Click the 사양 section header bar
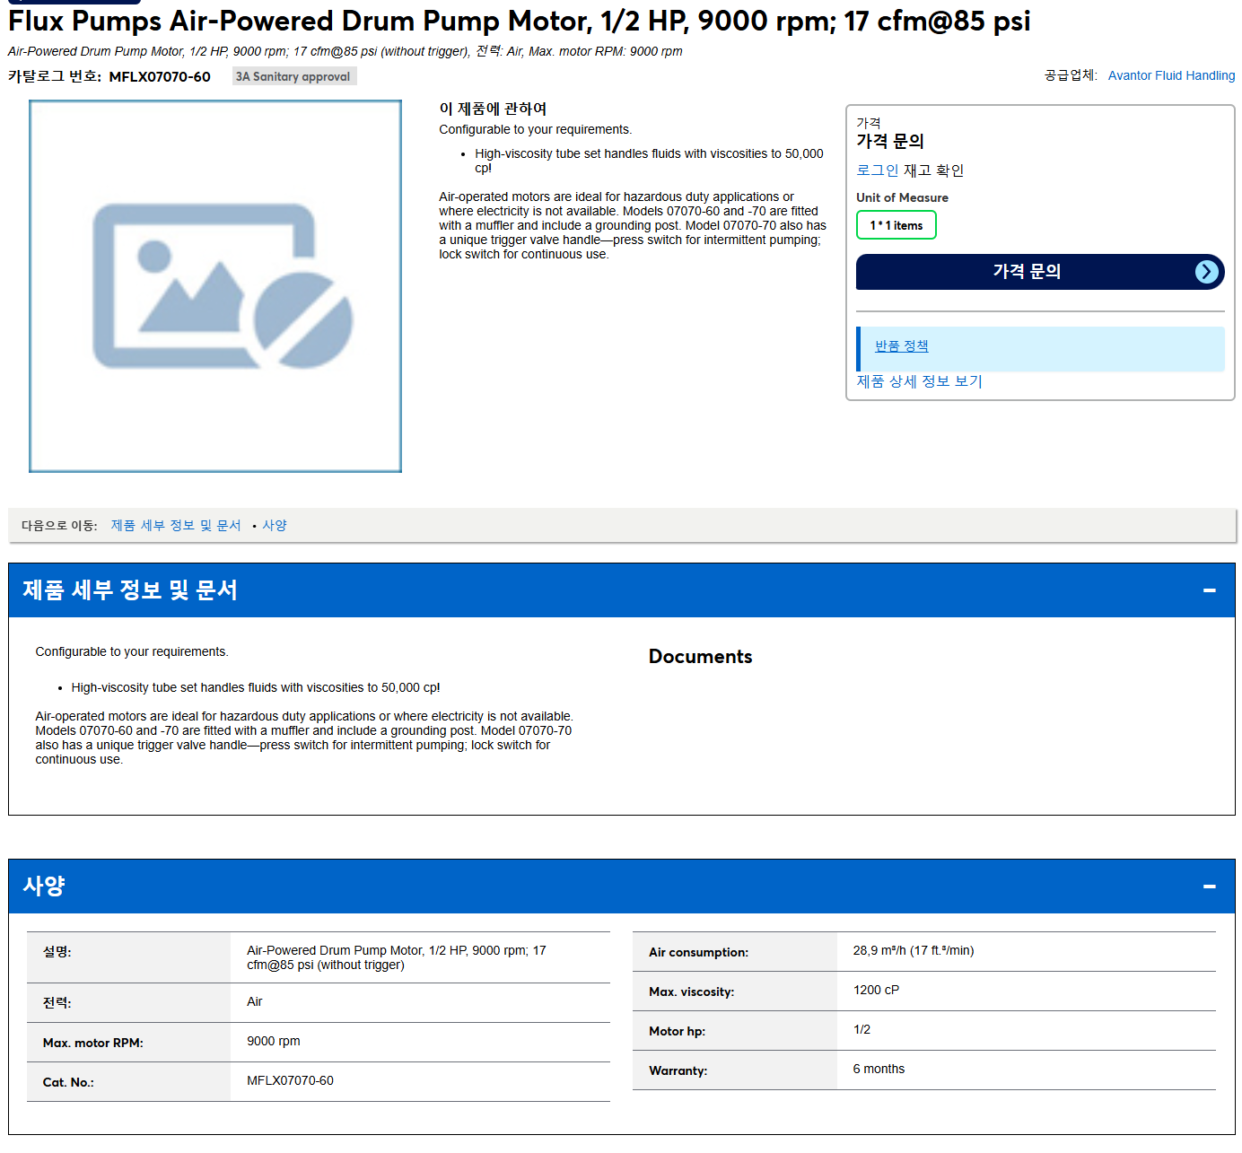 621,887
